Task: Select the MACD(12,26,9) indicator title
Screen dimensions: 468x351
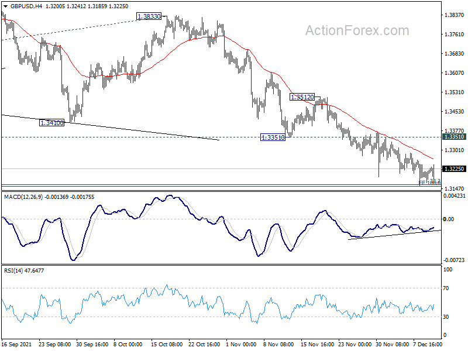Action: click(x=23, y=197)
